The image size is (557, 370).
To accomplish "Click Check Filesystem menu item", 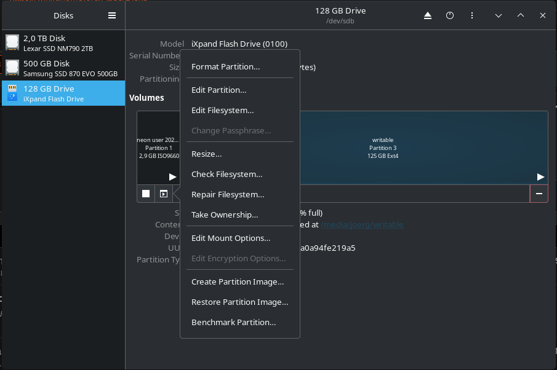I will pos(226,175).
